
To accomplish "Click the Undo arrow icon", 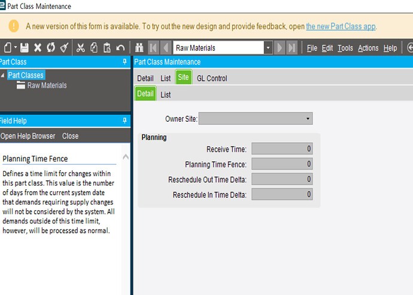I will (x=120, y=48).
